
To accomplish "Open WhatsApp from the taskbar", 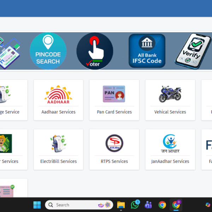I will click(x=135, y=205).
